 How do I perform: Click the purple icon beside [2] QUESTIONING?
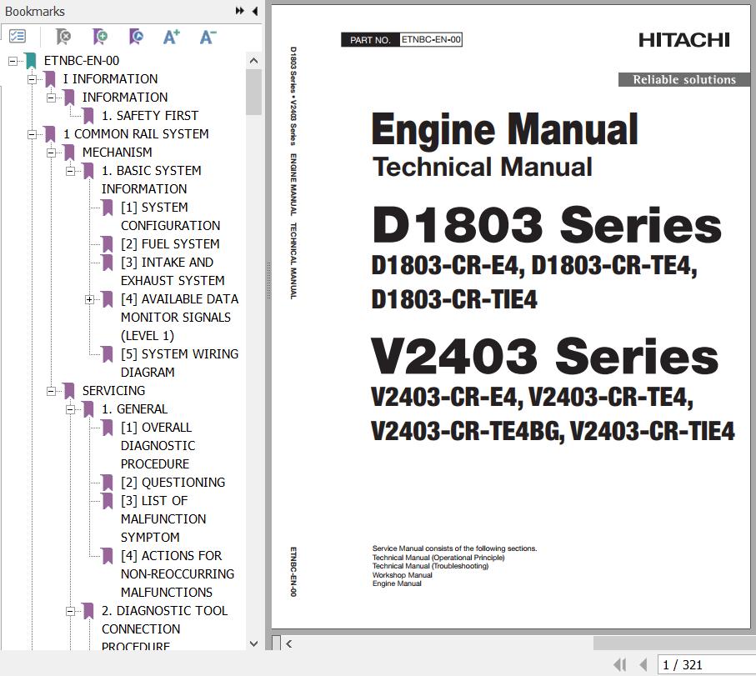pos(108,483)
